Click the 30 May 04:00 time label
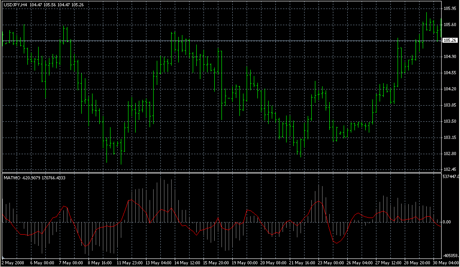This screenshot has height=267, width=460. tap(447, 262)
